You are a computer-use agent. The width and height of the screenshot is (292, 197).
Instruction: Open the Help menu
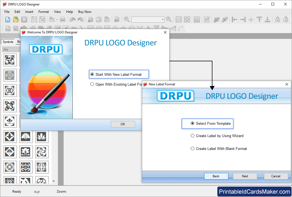pos(69,12)
